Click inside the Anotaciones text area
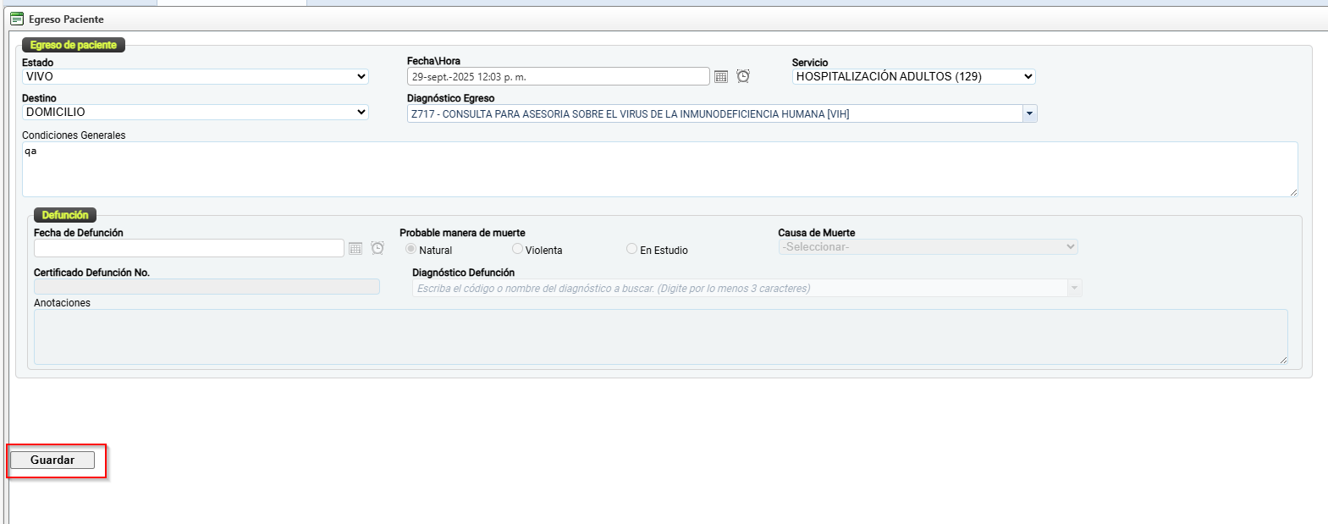Screen dimensions: 1328x524 point(660,337)
